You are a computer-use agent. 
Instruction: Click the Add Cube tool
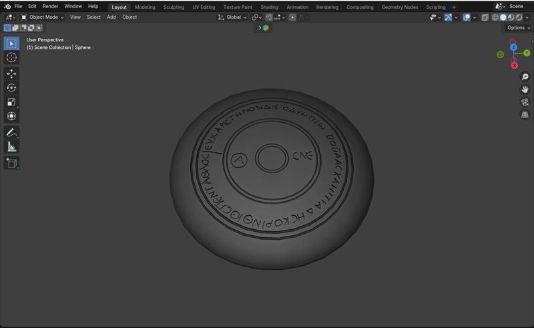click(x=11, y=163)
